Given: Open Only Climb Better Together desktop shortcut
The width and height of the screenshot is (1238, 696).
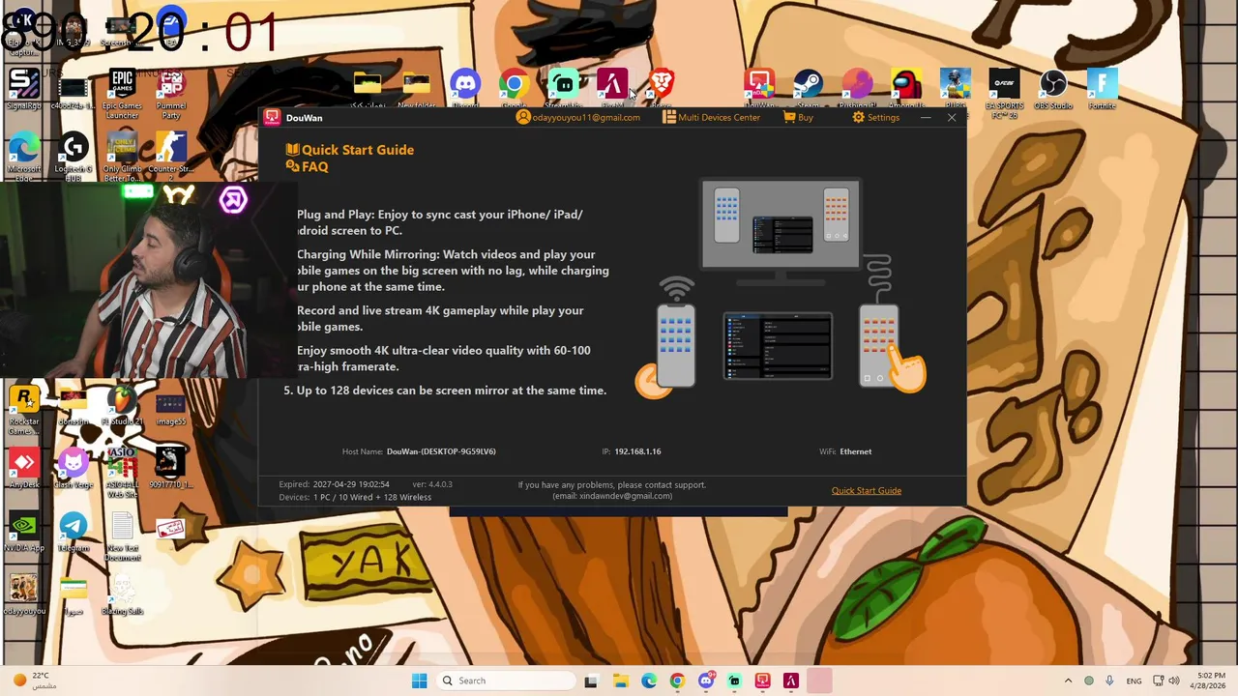Looking at the screenshot, I should 122,158.
